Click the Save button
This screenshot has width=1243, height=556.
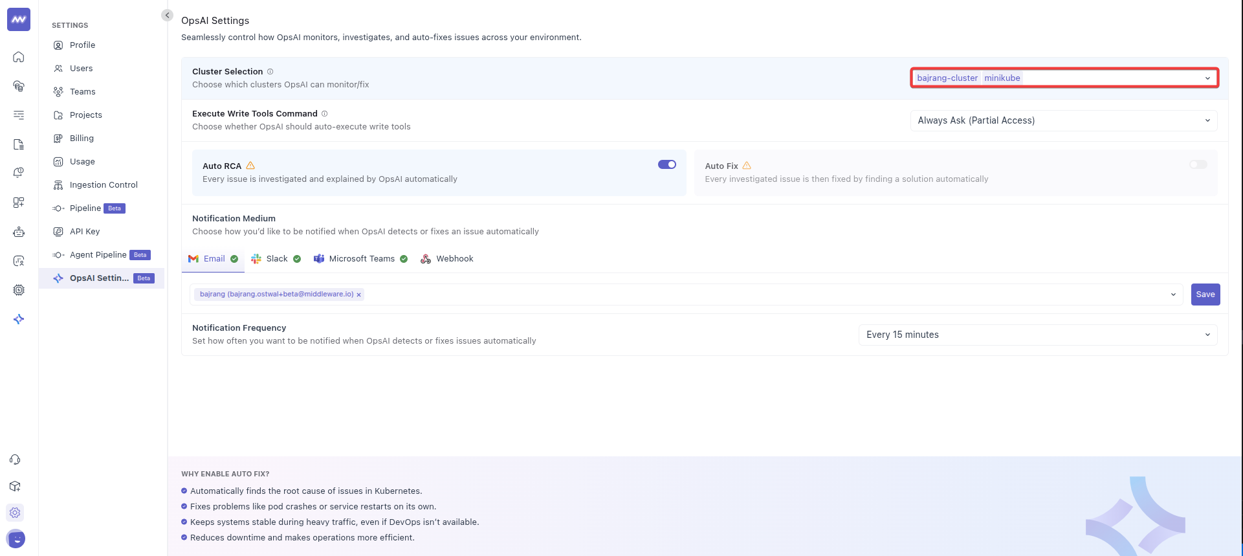click(x=1205, y=295)
